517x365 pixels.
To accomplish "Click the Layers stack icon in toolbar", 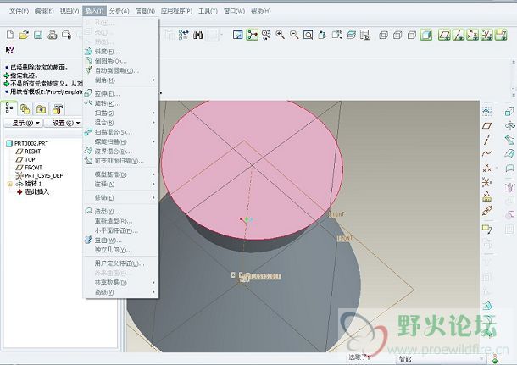I will point(351,35).
